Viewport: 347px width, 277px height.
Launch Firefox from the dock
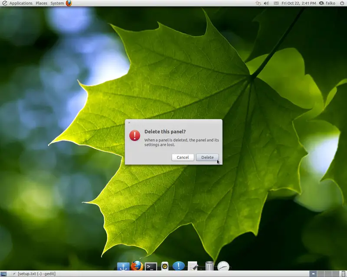137,266
